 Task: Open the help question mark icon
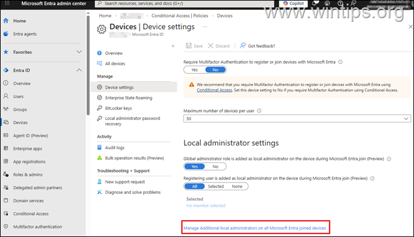340,3
